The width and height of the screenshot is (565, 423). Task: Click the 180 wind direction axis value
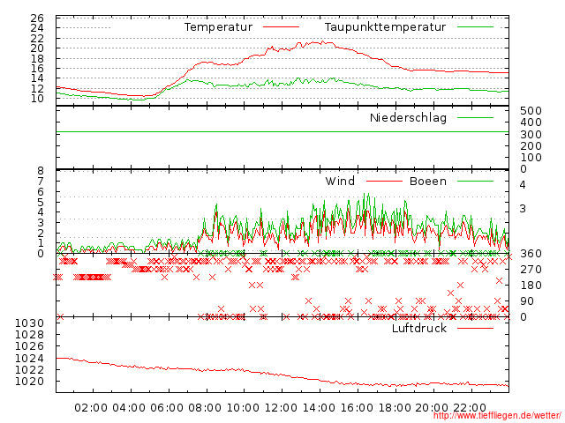coord(531,286)
